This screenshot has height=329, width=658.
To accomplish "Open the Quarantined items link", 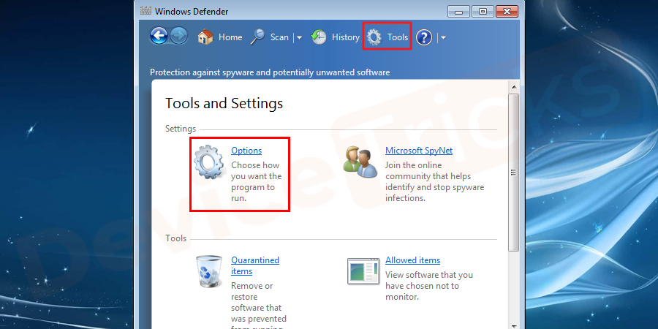I will click(255, 265).
